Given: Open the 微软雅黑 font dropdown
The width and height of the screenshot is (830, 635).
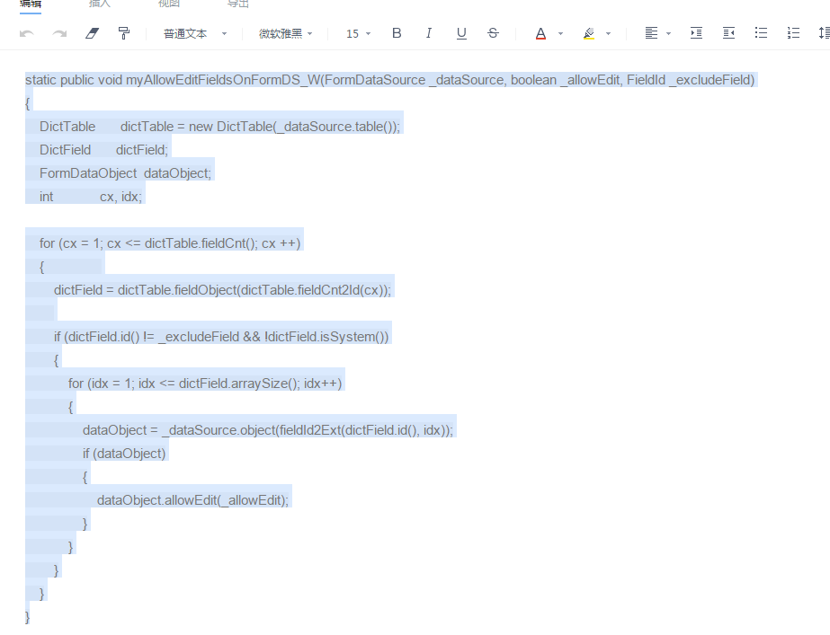Looking at the screenshot, I should (x=283, y=32).
